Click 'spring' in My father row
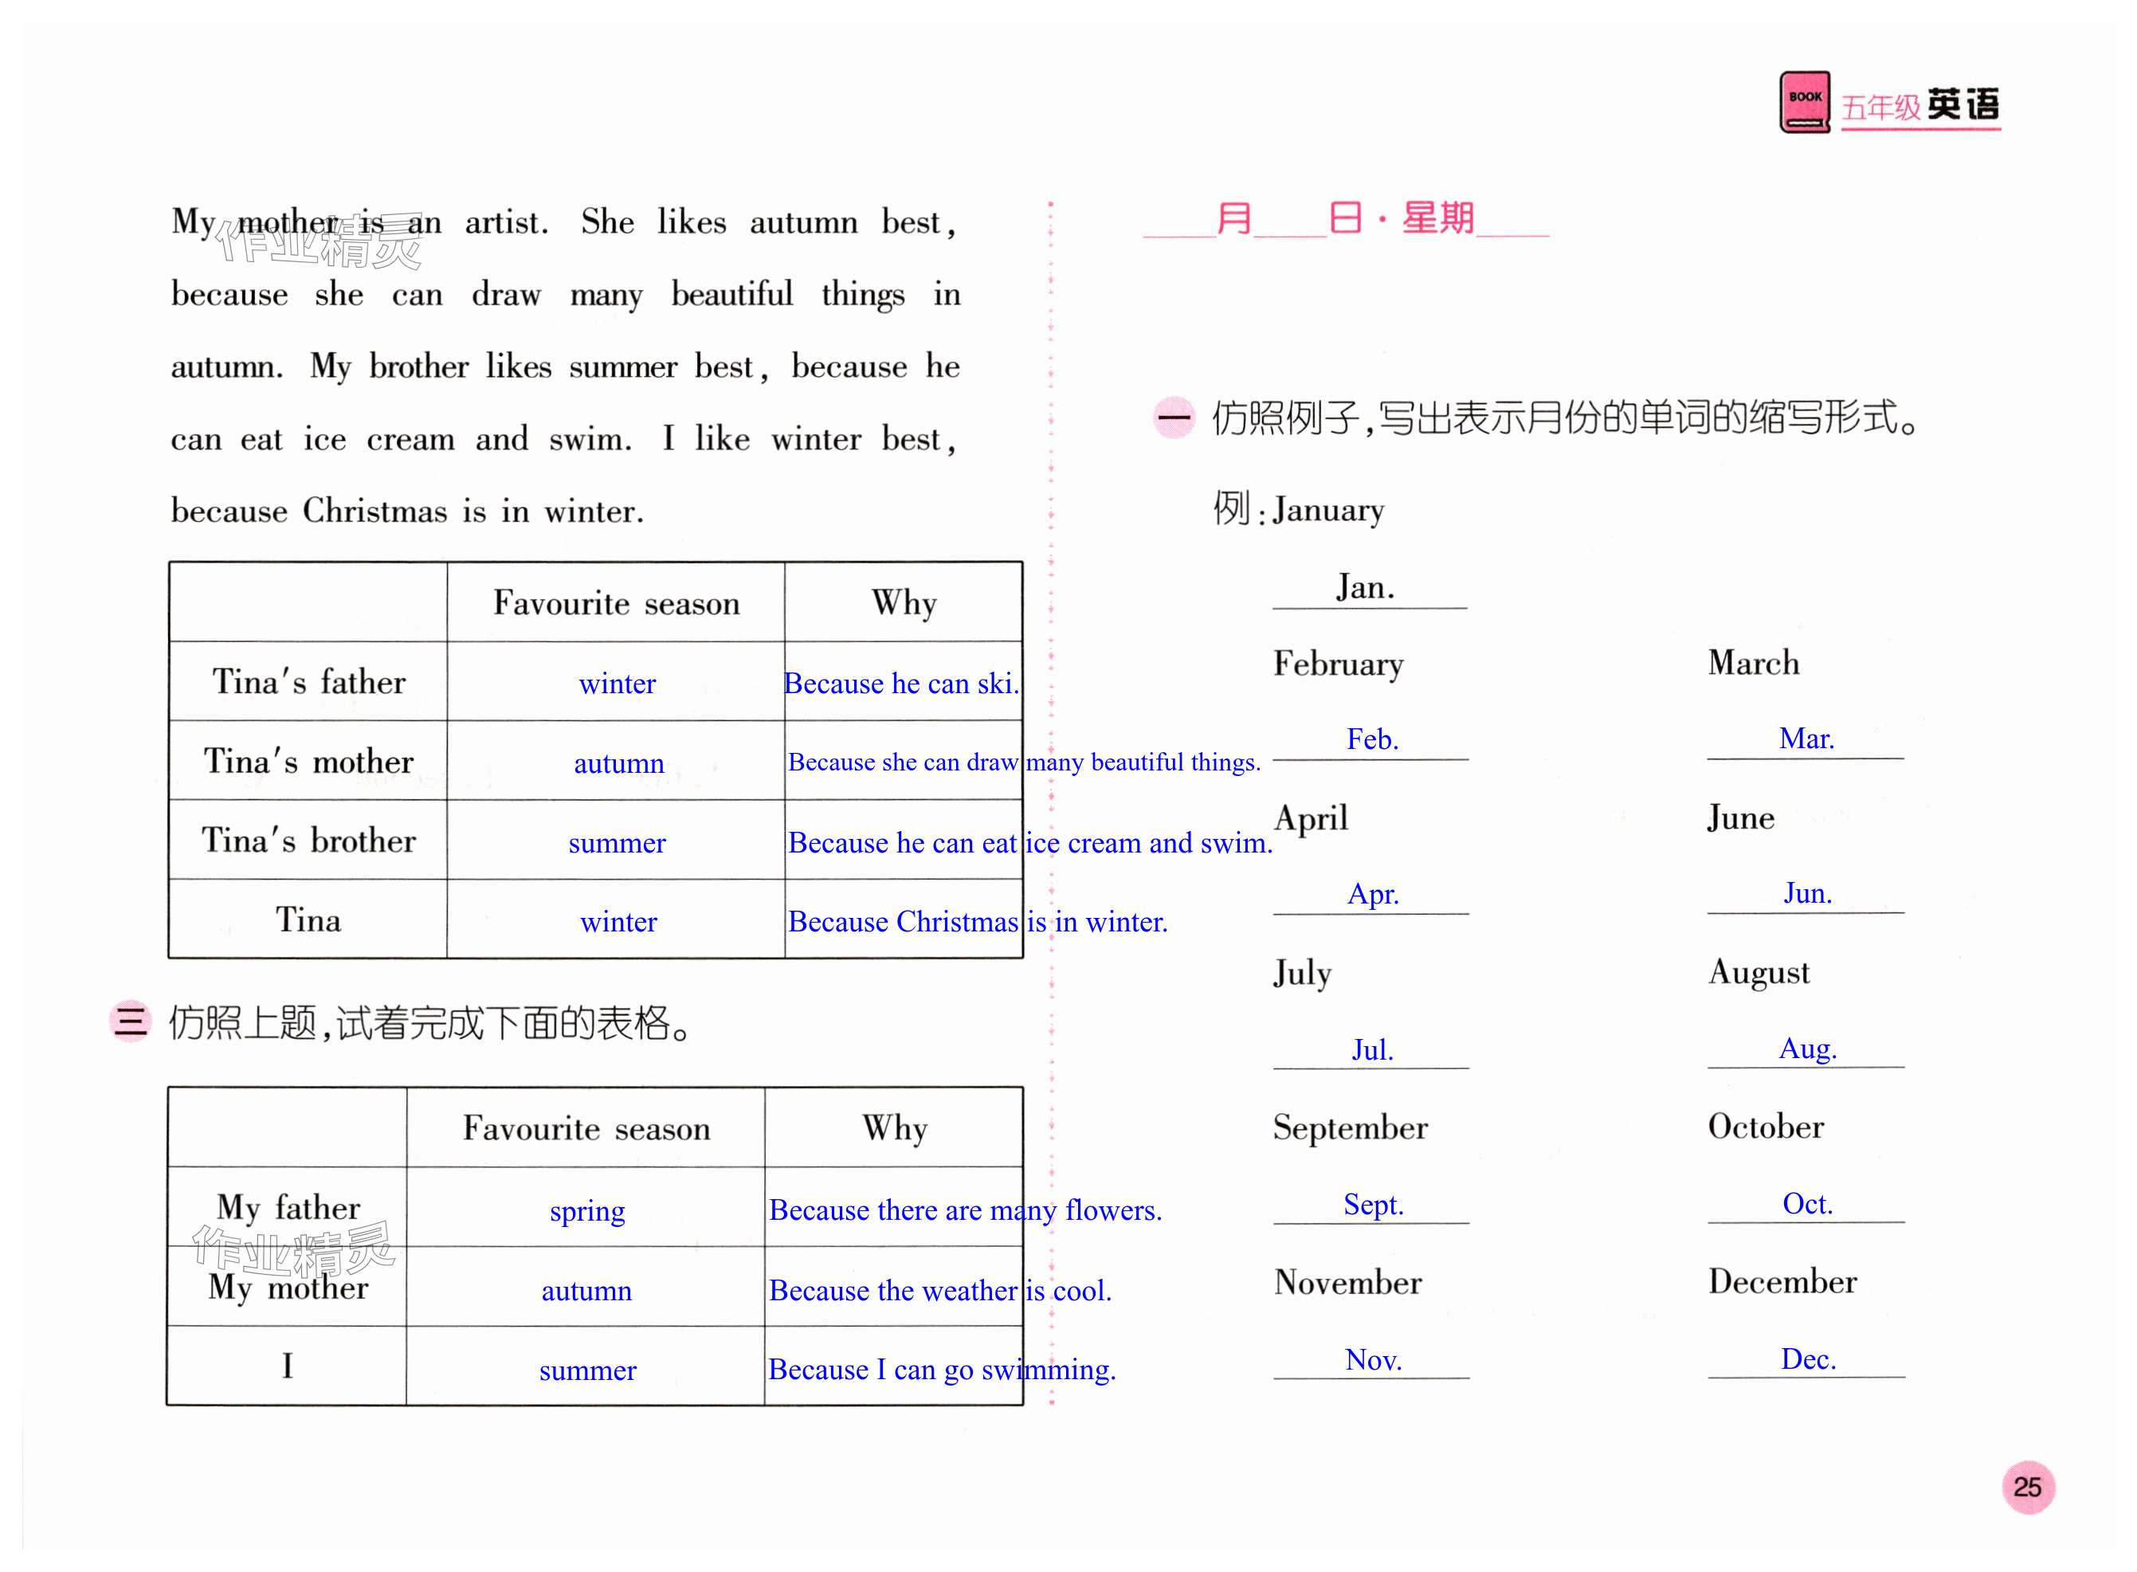This screenshot has width=2137, height=1572. (x=586, y=1210)
